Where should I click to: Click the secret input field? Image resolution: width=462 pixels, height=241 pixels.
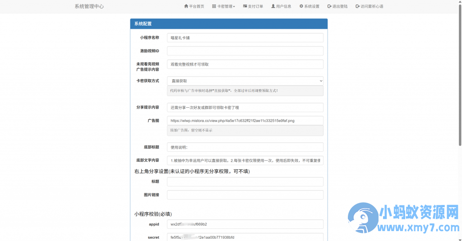[x=245, y=237]
